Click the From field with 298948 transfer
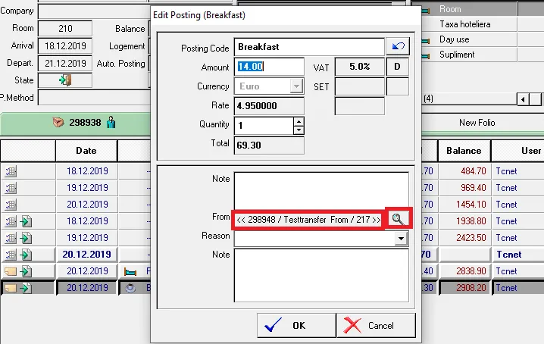 [x=308, y=220]
